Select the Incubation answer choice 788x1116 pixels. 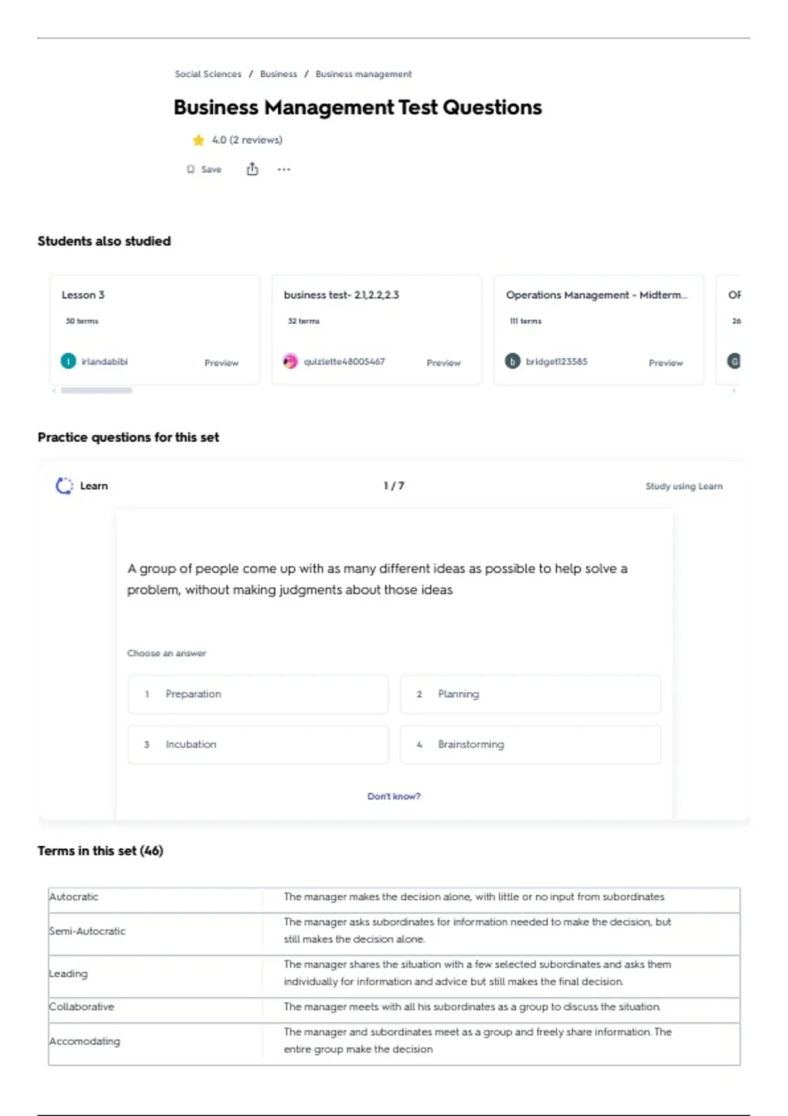258,744
